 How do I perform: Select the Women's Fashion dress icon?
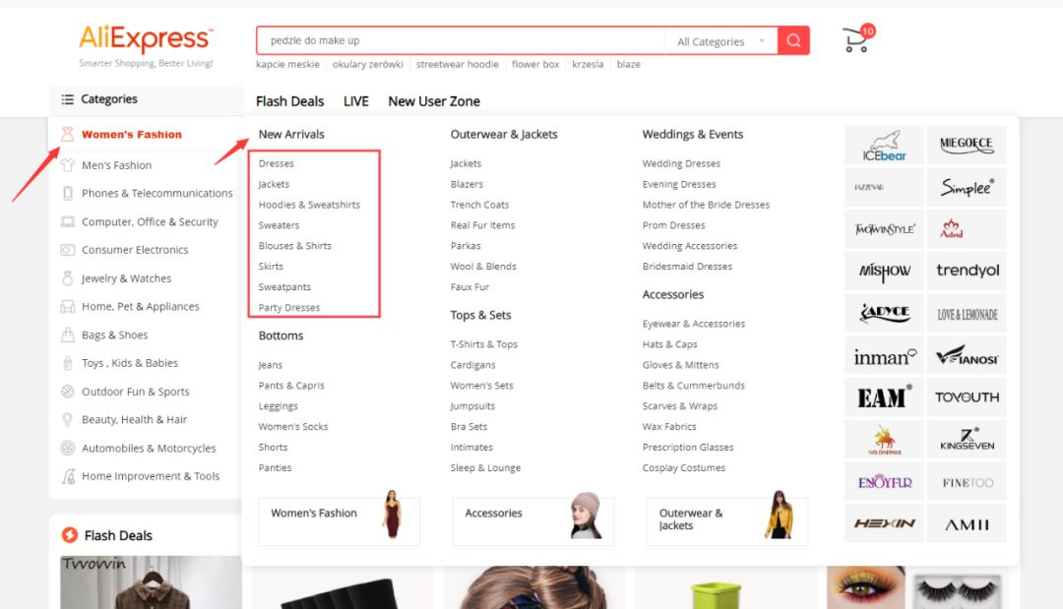pyautogui.click(x=67, y=134)
